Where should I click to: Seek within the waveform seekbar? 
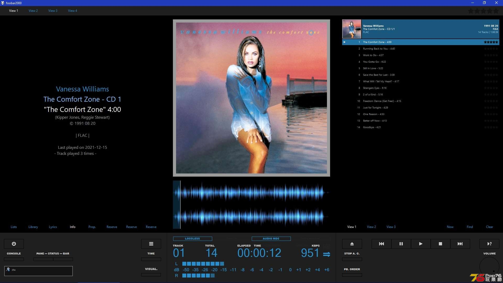251,205
